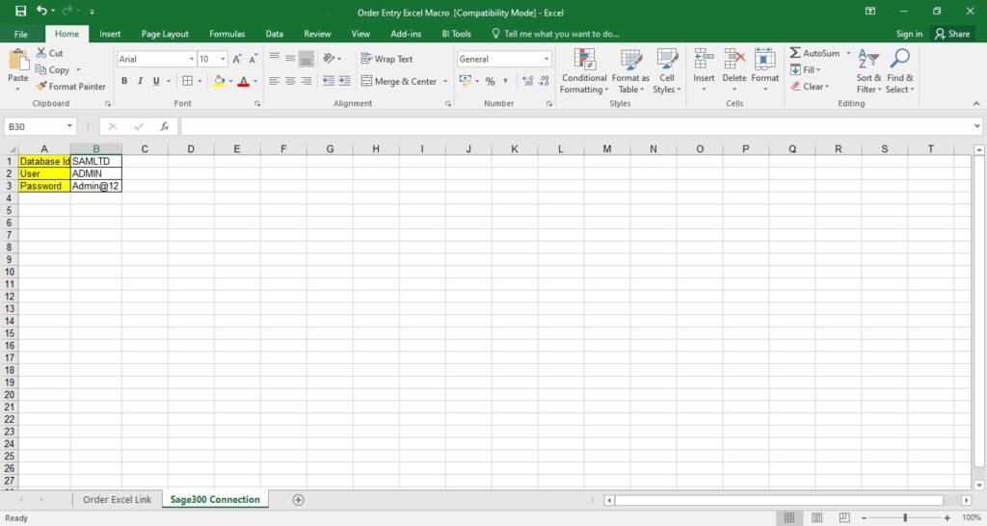Click the Format Painter brush icon

coord(41,87)
